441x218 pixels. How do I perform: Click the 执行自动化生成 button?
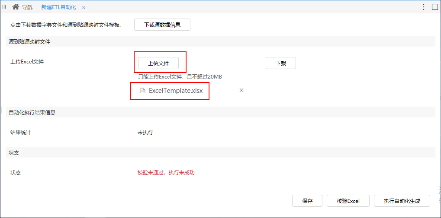(402, 201)
